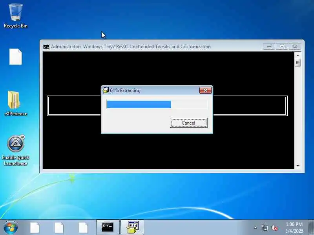This screenshot has width=314, height=235.
Task: Click third blank pinned taskbar icon
Action: tap(83, 228)
